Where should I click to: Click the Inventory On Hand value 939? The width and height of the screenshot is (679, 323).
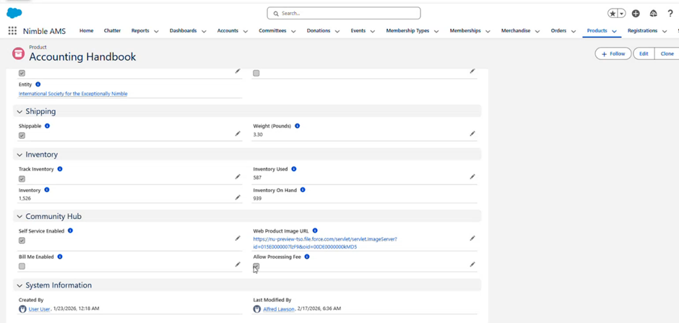(x=257, y=198)
